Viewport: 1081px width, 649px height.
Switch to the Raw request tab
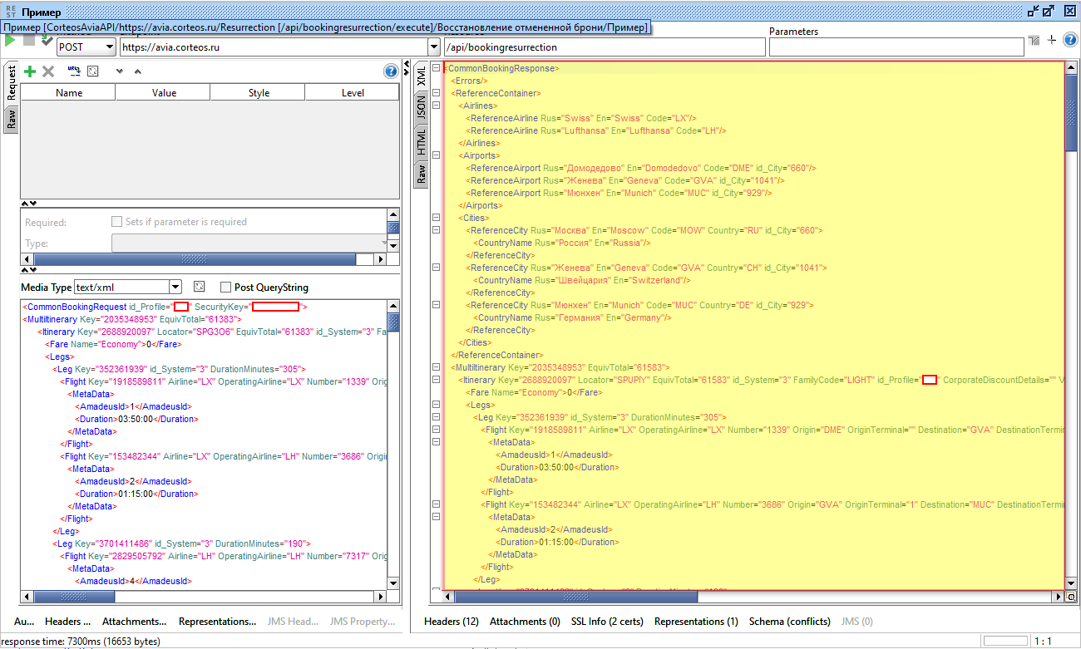click(12, 120)
